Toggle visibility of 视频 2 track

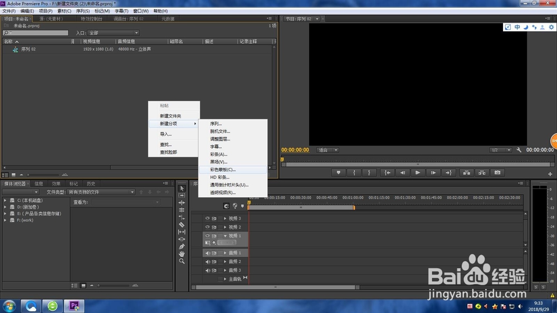click(207, 227)
